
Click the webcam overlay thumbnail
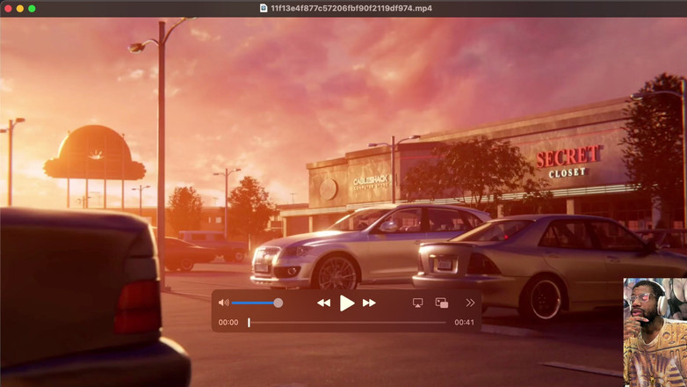(655, 332)
